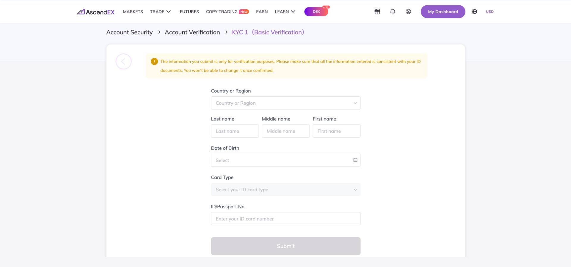This screenshot has height=267, width=571.
Task: Open the notifications bell
Action: 393,12
